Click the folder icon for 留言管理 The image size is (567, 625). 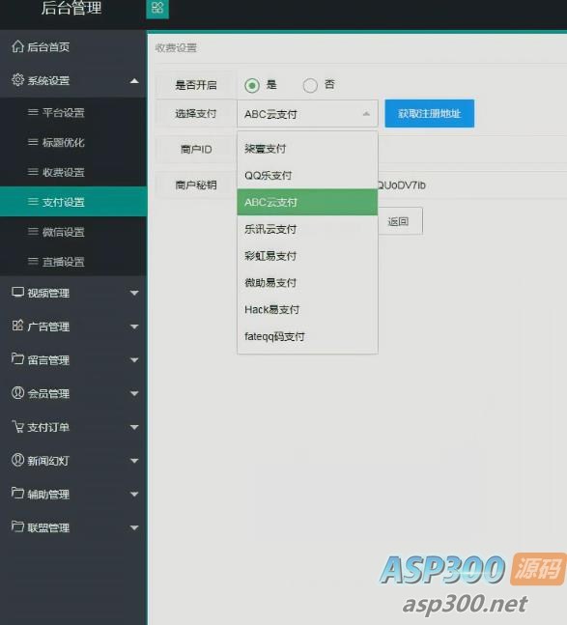click(x=17, y=358)
